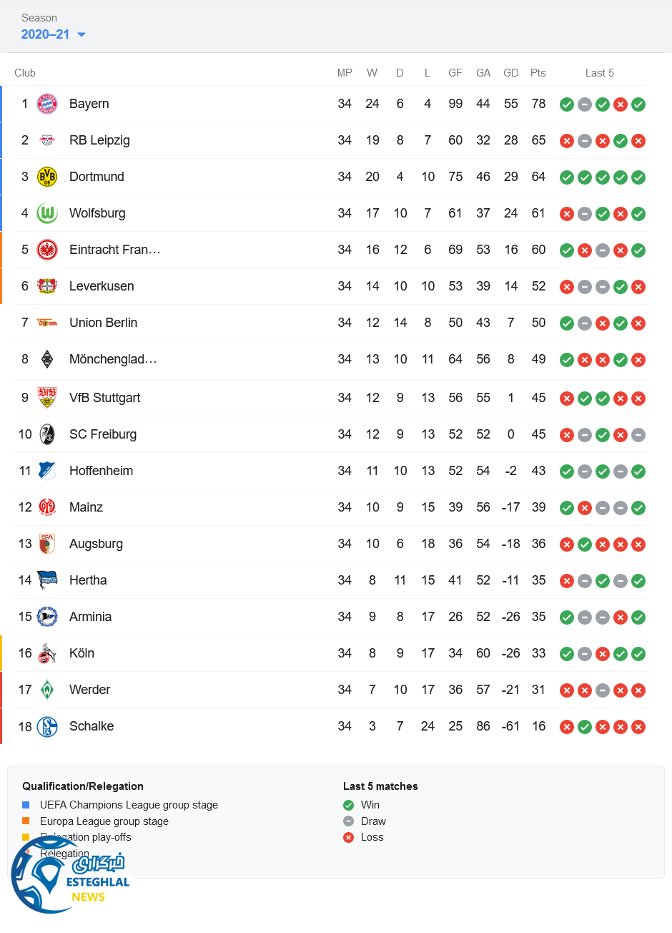
Task: Click the blue Champions League legend swatch
Action: pyautogui.click(x=26, y=805)
